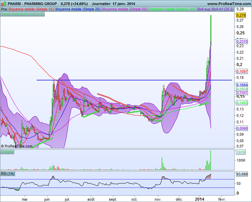The width and height of the screenshot is (252, 202).
Task: Click the blue horizontal resistance line
Action: click(134, 80)
